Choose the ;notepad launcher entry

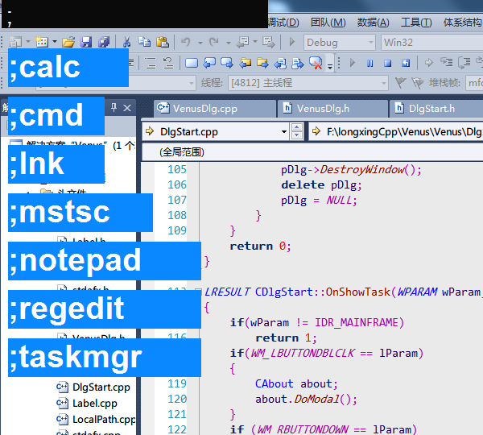coord(105,261)
